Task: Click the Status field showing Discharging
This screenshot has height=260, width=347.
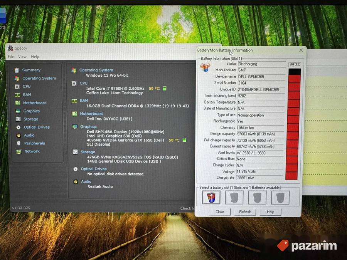Action: coord(262,64)
